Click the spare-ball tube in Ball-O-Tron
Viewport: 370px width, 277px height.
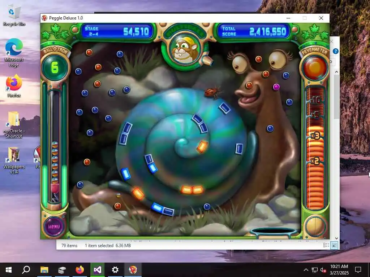click(55, 146)
